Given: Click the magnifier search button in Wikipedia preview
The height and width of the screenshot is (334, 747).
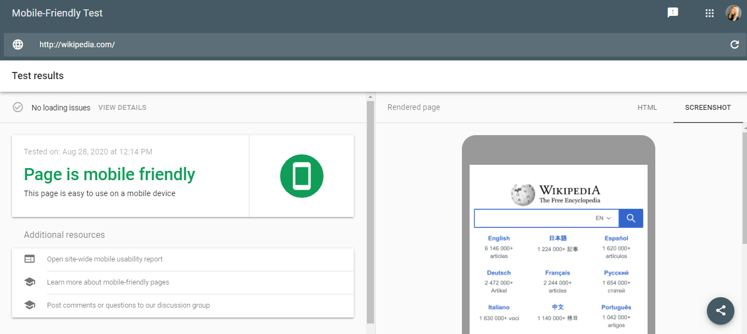Looking at the screenshot, I should [x=631, y=218].
